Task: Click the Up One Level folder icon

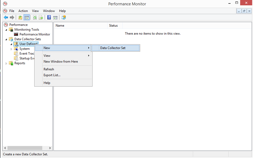Action: (x=20, y=18)
